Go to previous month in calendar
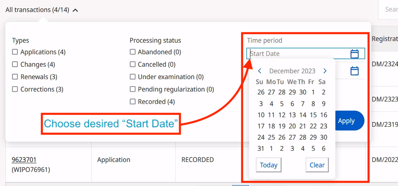The height and width of the screenshot is (186, 398). pos(260,71)
